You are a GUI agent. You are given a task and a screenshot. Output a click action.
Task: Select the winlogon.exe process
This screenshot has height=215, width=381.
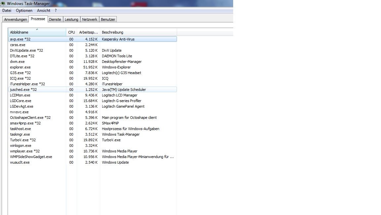(92, 145)
